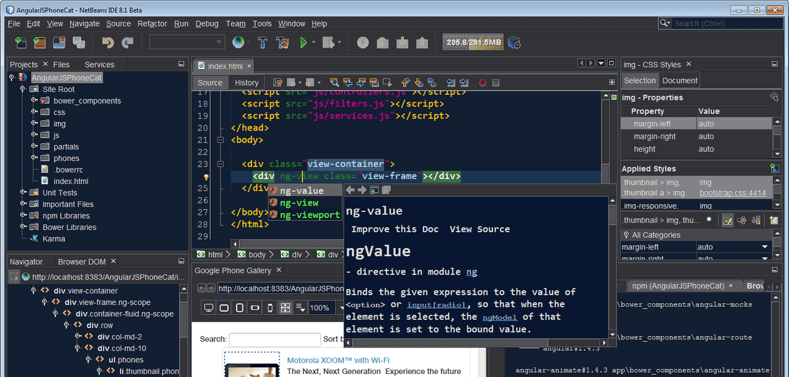
Task: Open the Refactor menu
Action: [152, 23]
